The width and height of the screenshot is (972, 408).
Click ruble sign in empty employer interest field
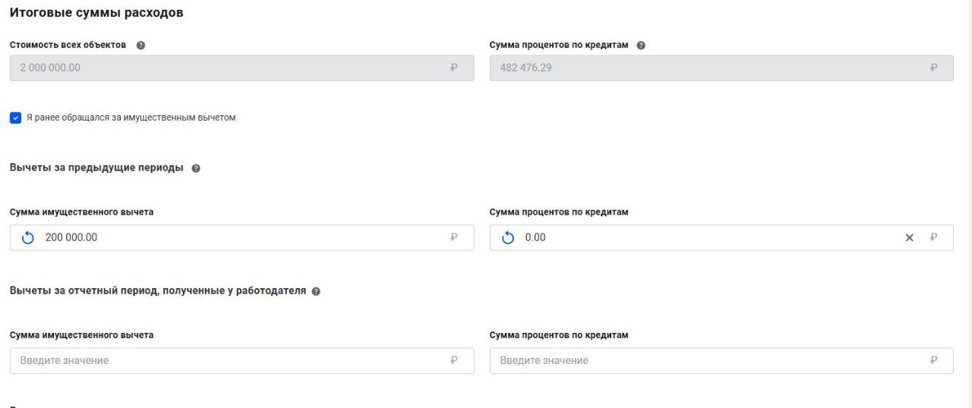(934, 361)
